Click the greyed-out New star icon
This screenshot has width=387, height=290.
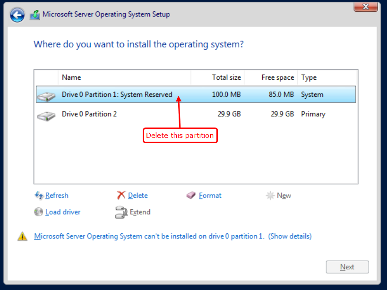[270, 196]
